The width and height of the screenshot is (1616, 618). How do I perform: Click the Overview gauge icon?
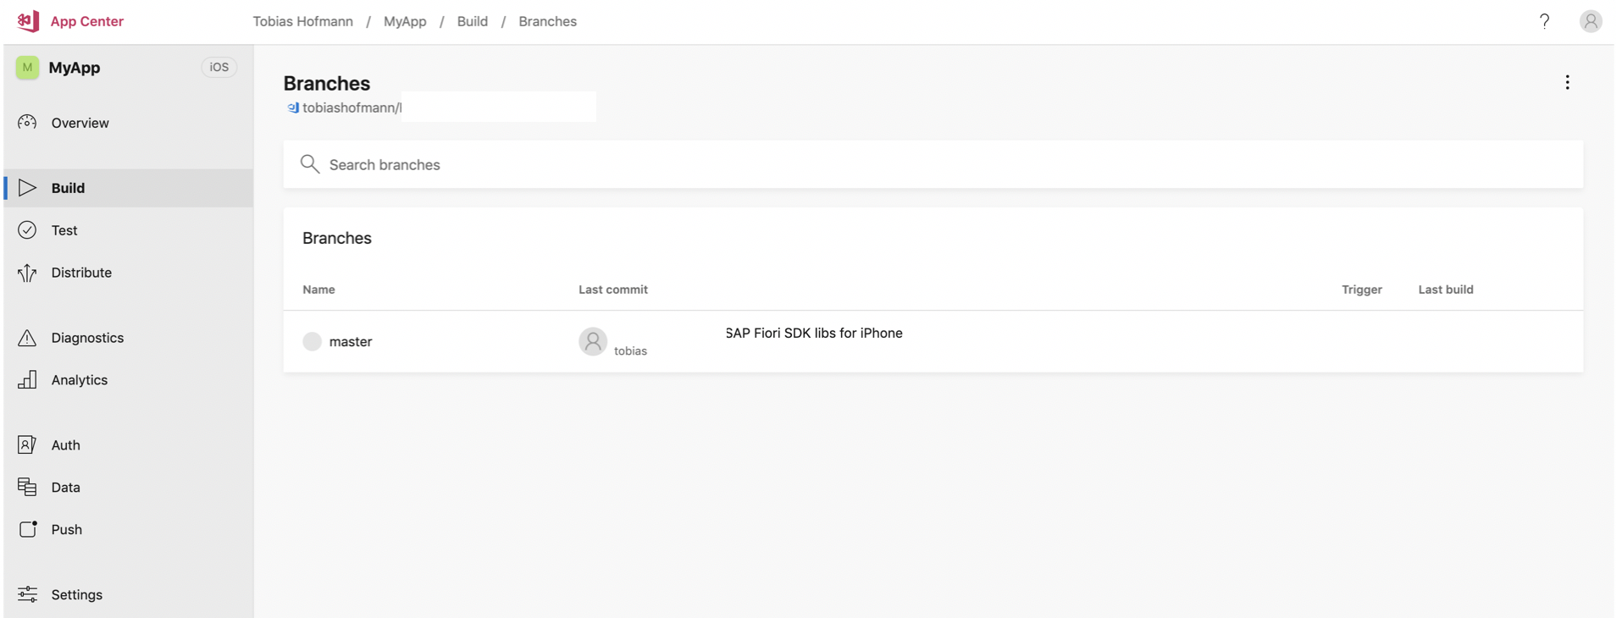coord(27,123)
